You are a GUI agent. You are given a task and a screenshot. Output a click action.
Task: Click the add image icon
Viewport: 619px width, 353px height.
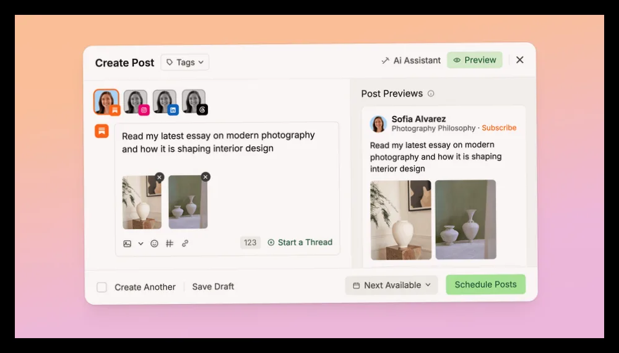[127, 243]
